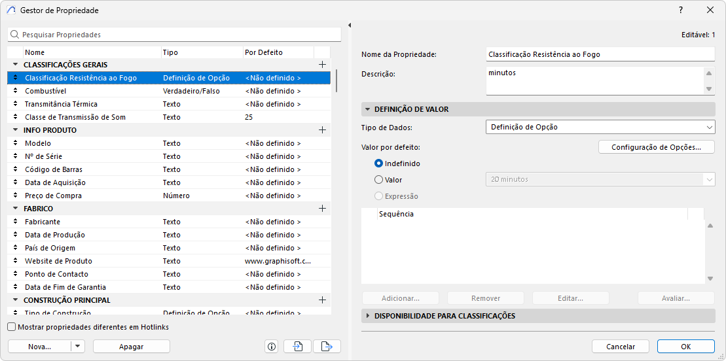This screenshot has height=361, width=726.
Task: Click the drag handle of Combustível row
Action: point(16,91)
